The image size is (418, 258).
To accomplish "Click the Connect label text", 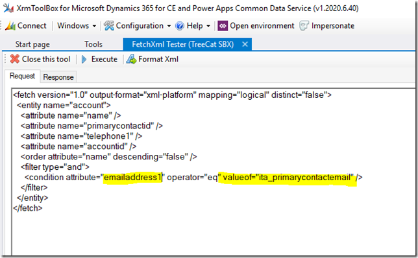I will (x=32, y=25).
